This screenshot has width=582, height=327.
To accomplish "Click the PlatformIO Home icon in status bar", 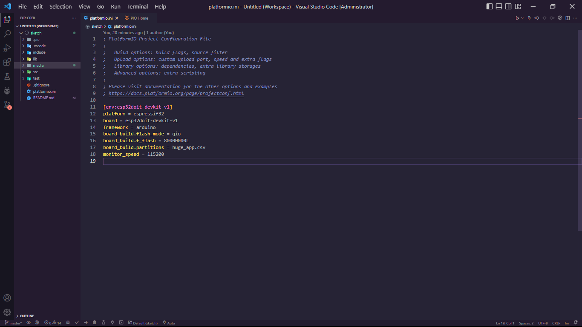I will pyautogui.click(x=68, y=323).
